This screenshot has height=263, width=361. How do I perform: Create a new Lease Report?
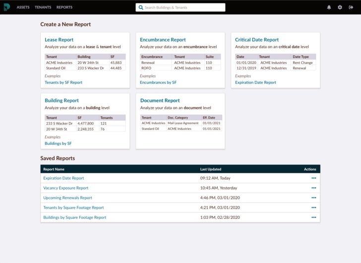[59, 40]
